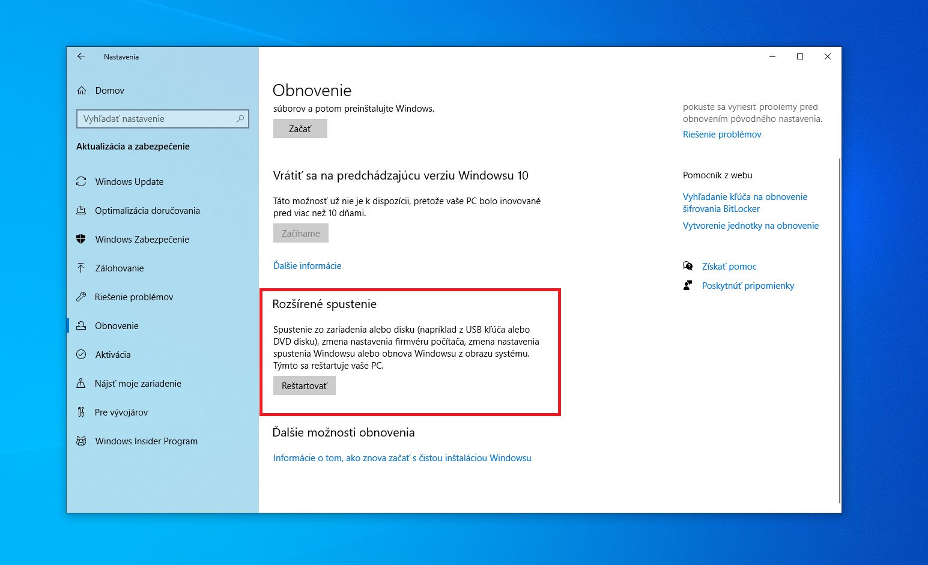
Task: Open BitLocker recovery key search link
Action: 745,203
